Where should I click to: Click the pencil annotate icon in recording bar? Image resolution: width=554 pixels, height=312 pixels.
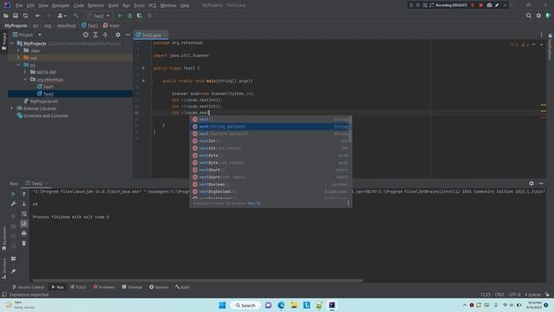pyautogui.click(x=497, y=5)
